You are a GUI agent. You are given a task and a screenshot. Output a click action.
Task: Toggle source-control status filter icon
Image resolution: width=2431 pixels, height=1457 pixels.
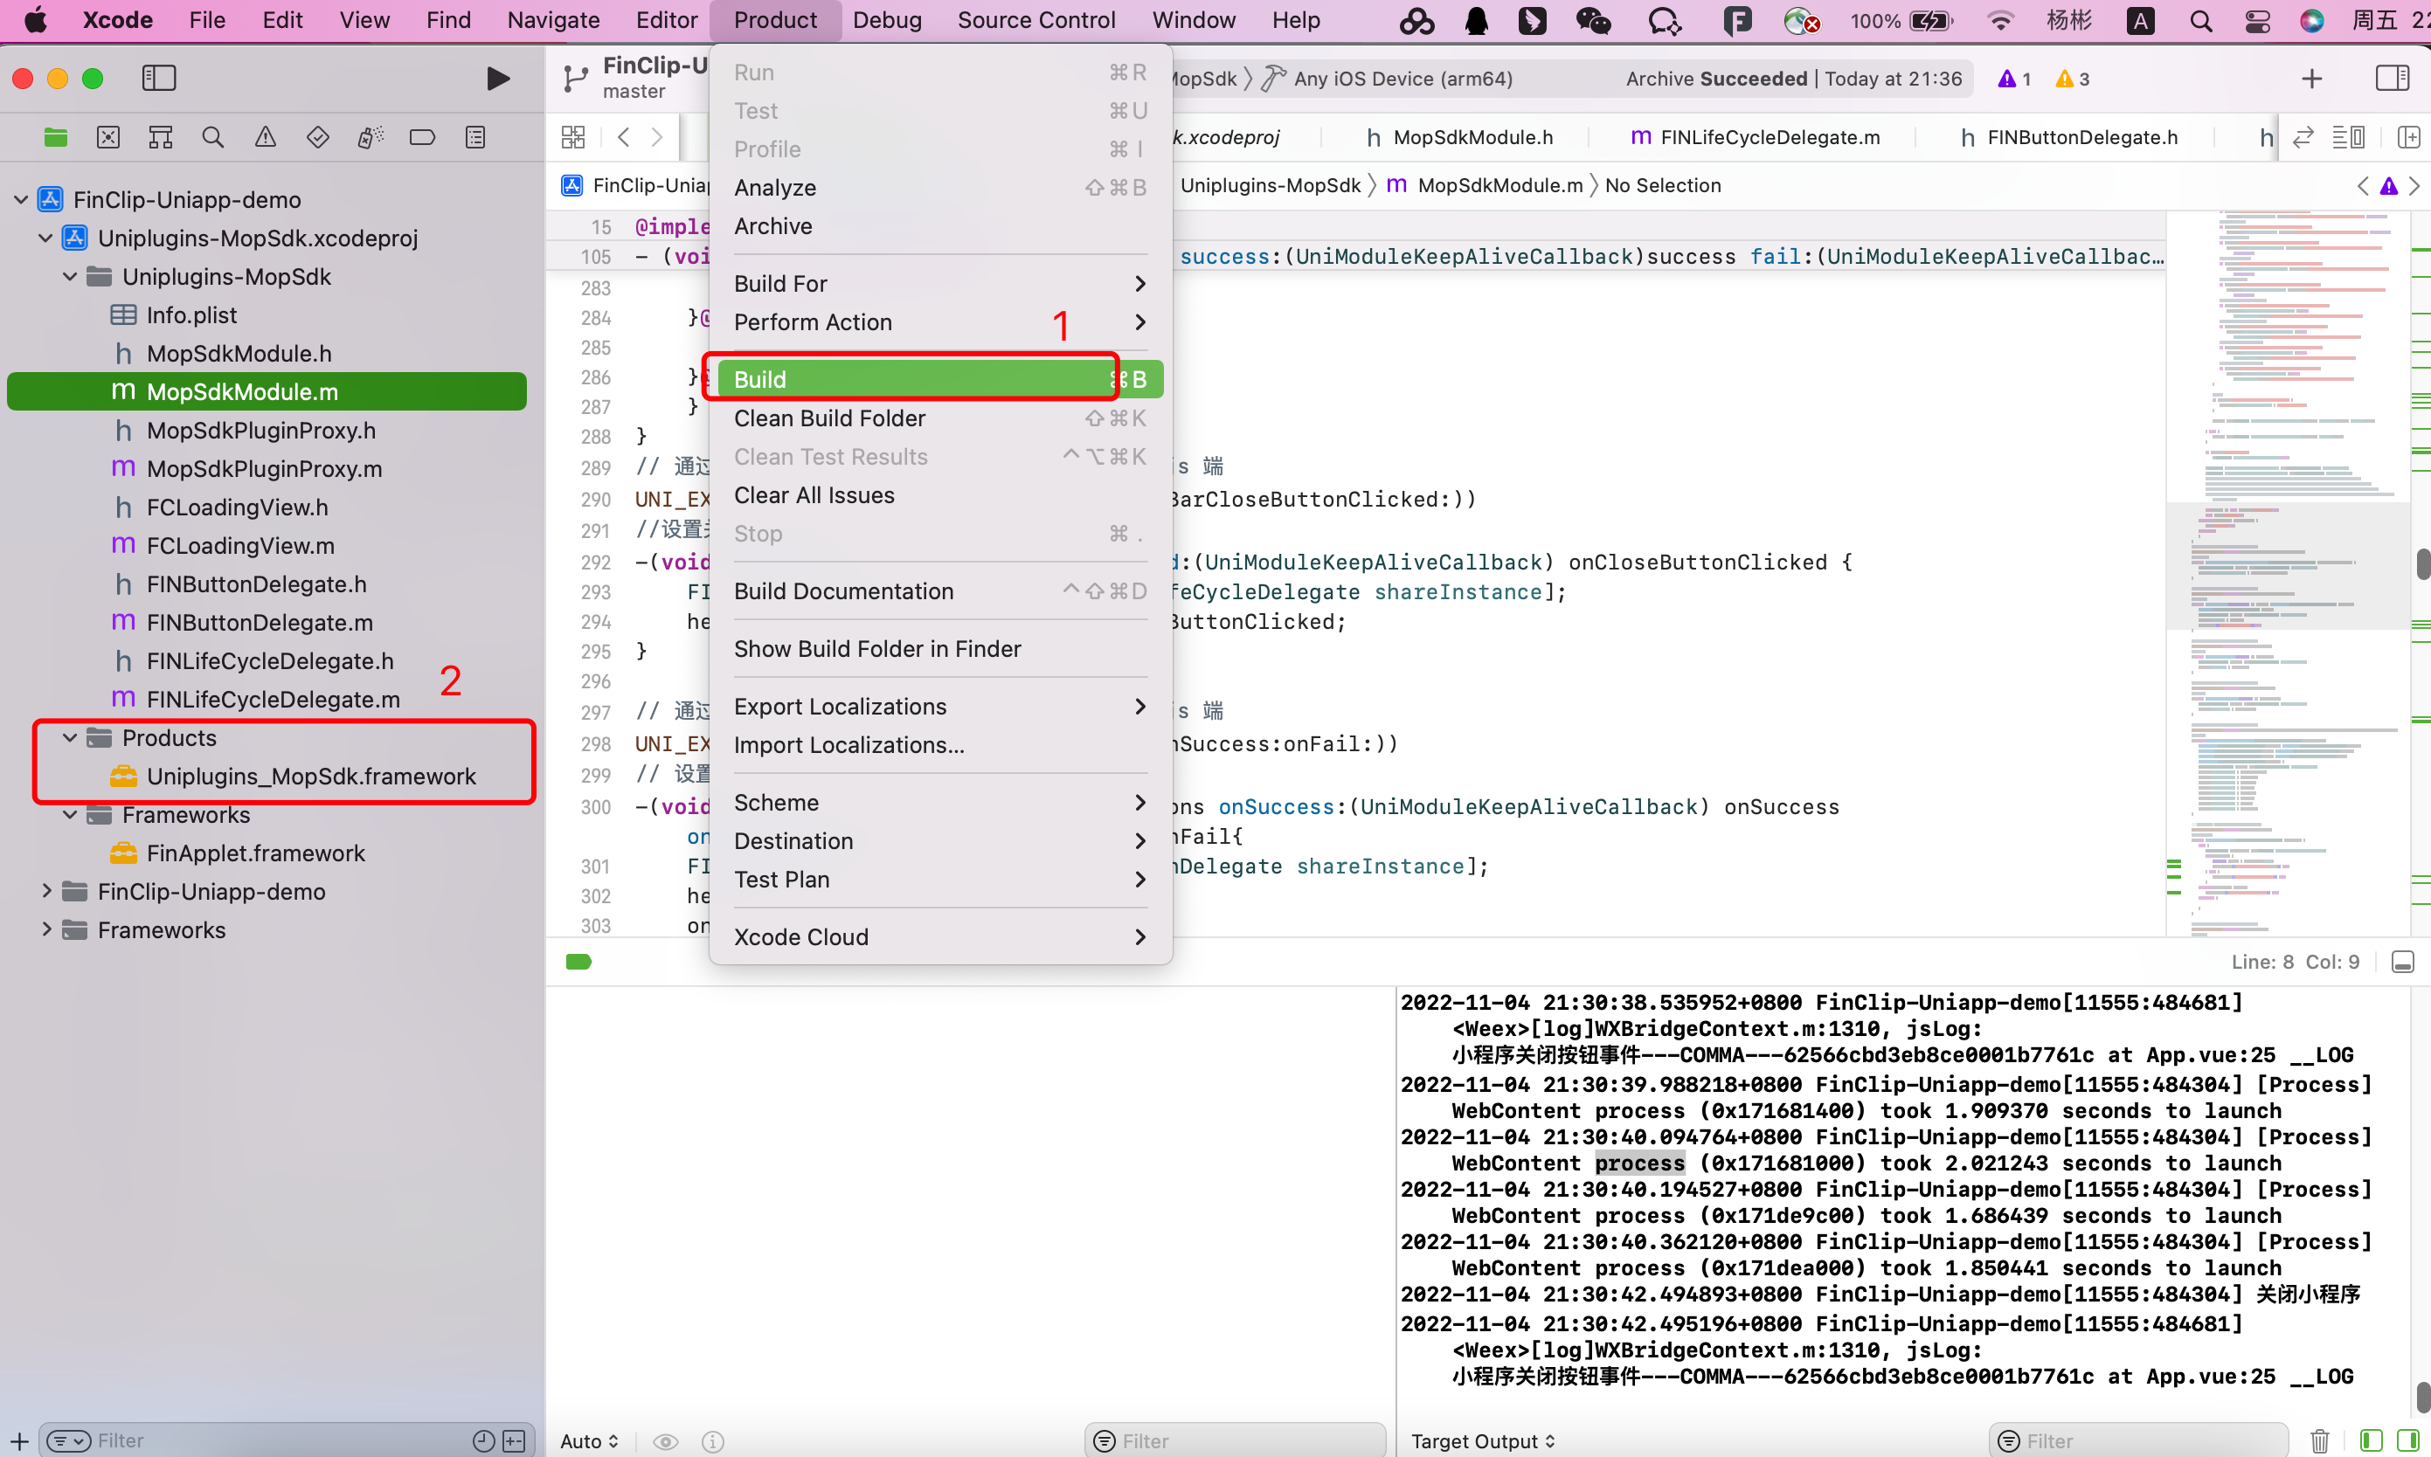coord(514,1440)
